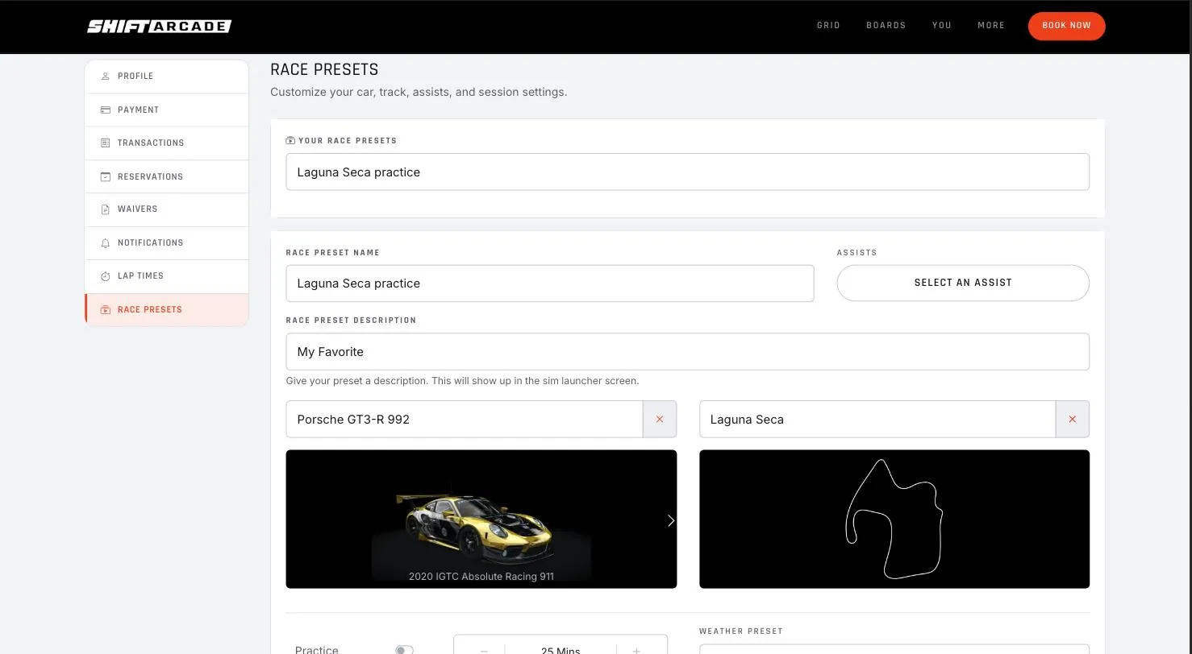1192x654 pixels.
Task: Click the RACE PRESETS page heading
Action: click(x=324, y=69)
